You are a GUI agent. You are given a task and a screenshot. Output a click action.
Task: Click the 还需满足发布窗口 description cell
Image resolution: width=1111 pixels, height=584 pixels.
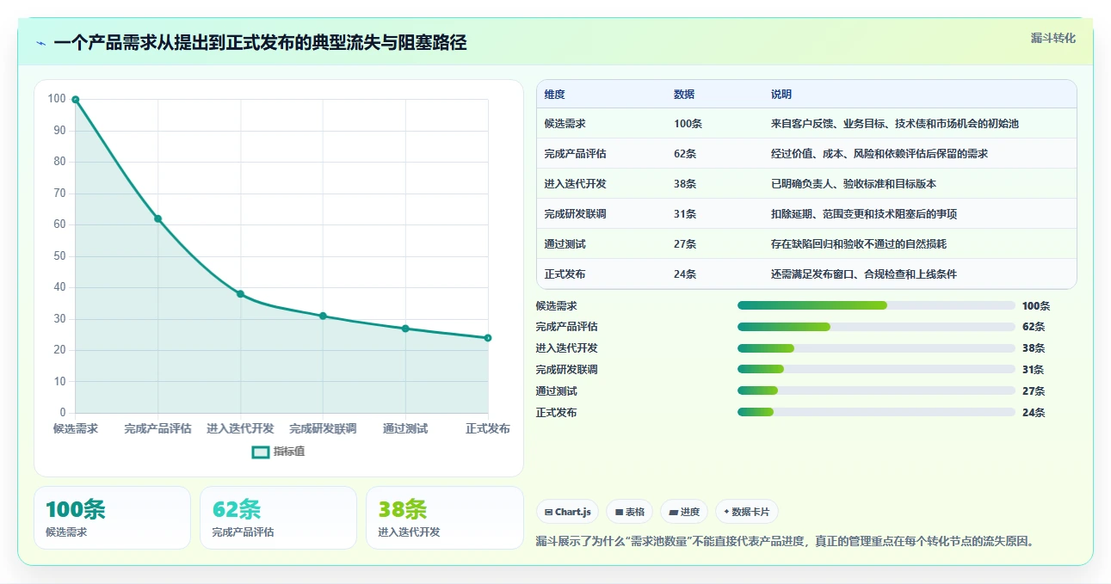(x=864, y=274)
